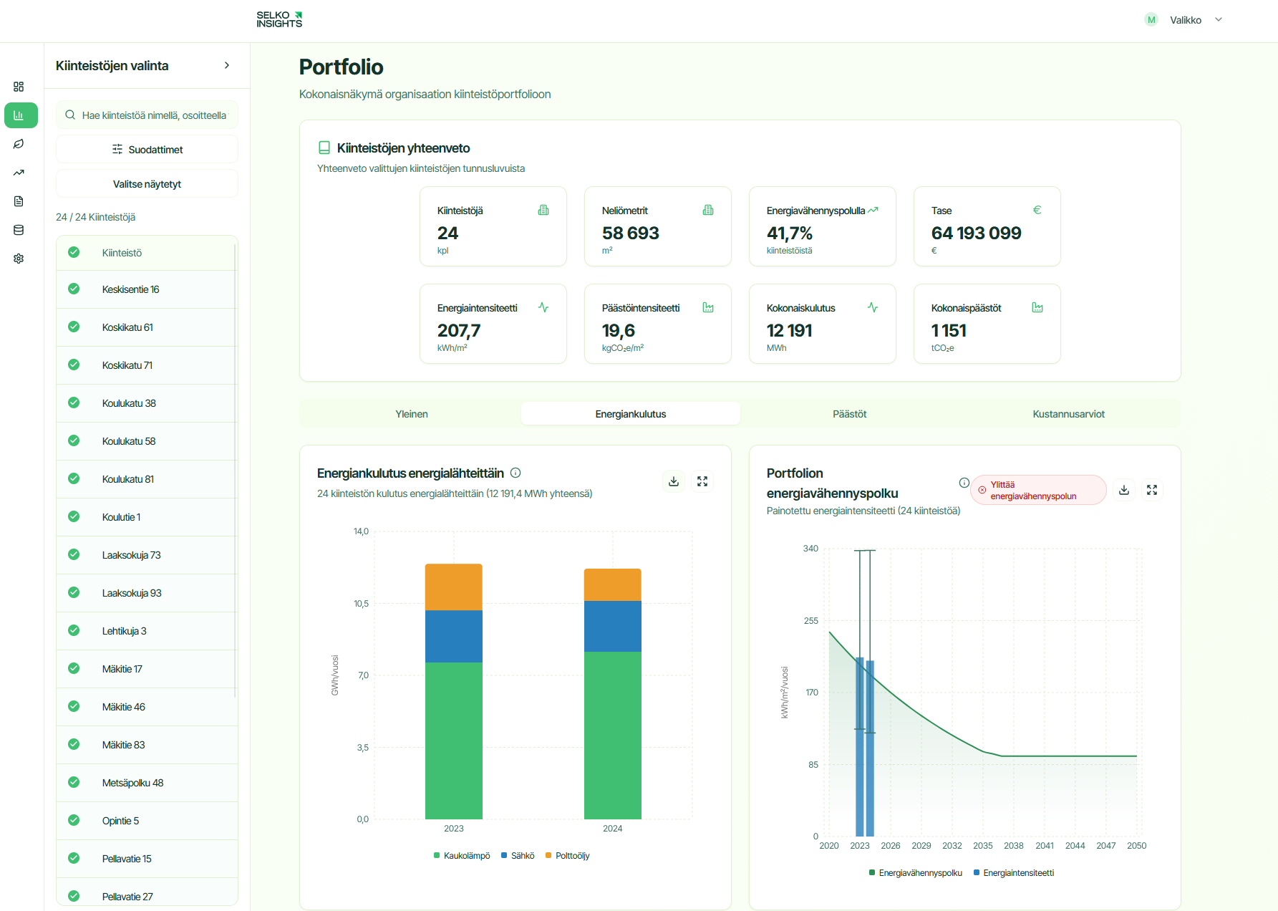
Task: Toggle Mäkitie 83 selection
Action: coord(74,744)
